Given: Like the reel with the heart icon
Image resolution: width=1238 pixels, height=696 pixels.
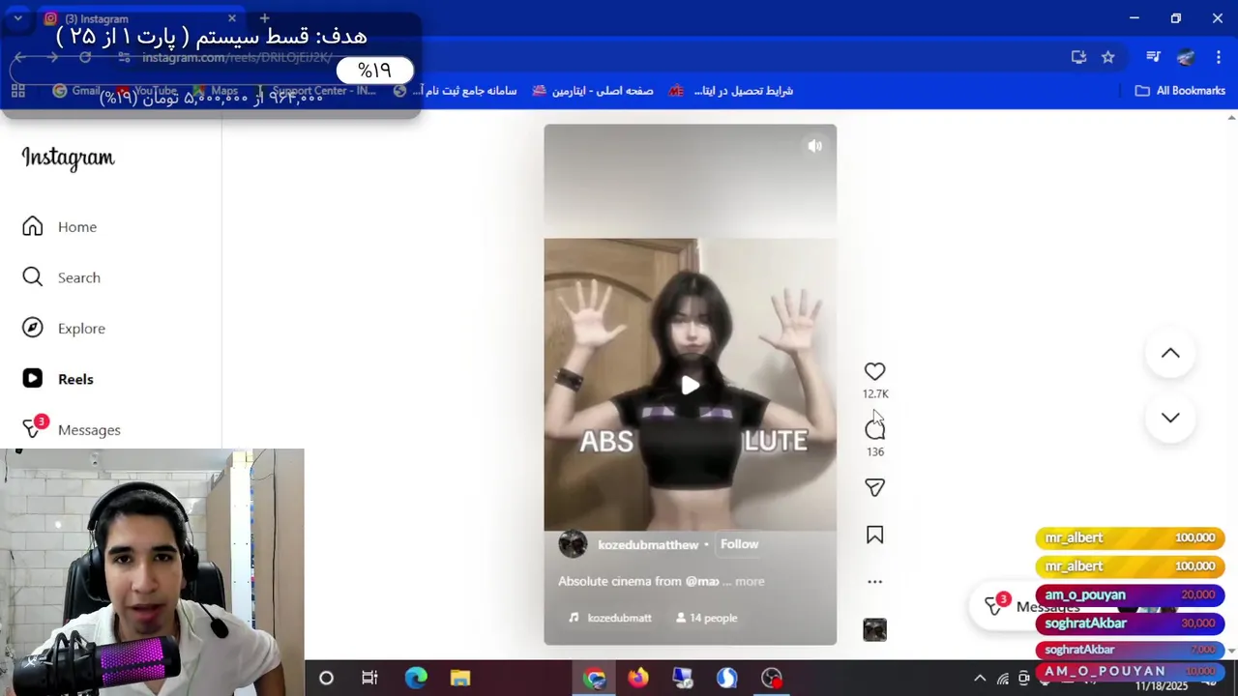Looking at the screenshot, I should coord(874,371).
